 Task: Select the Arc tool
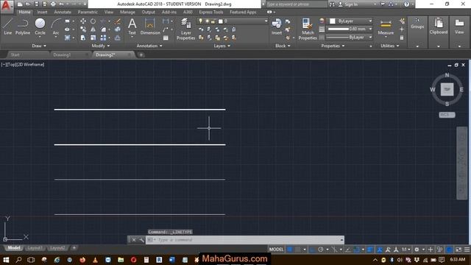[56, 26]
